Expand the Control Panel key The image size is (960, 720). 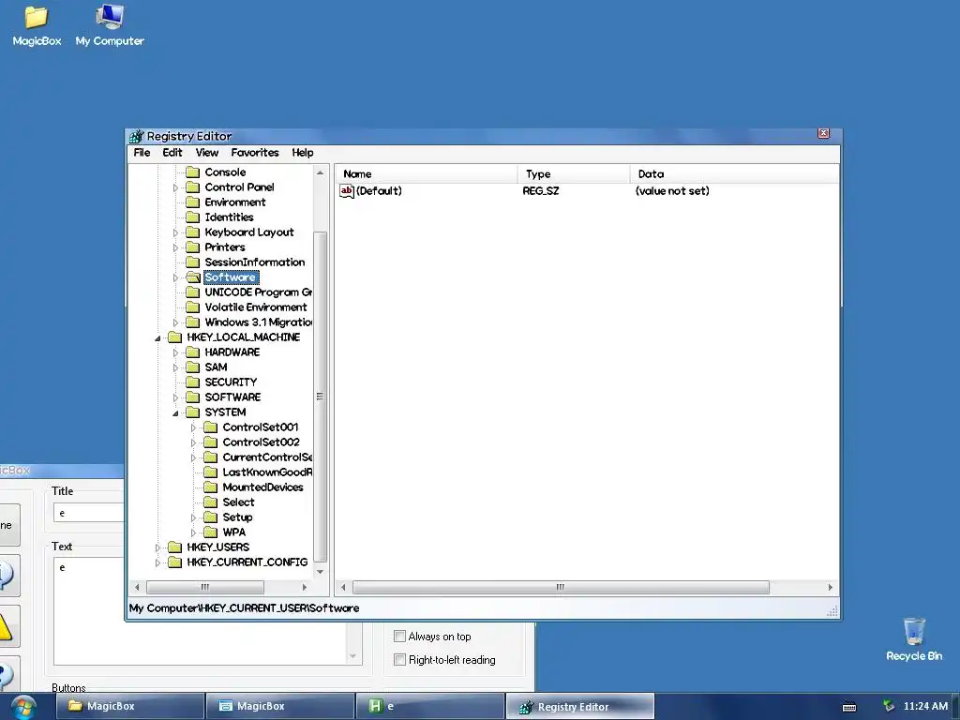click(x=175, y=187)
